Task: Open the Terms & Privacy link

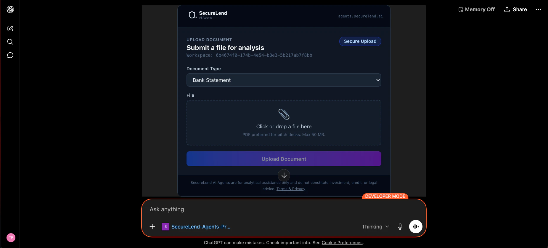Action: (x=291, y=189)
